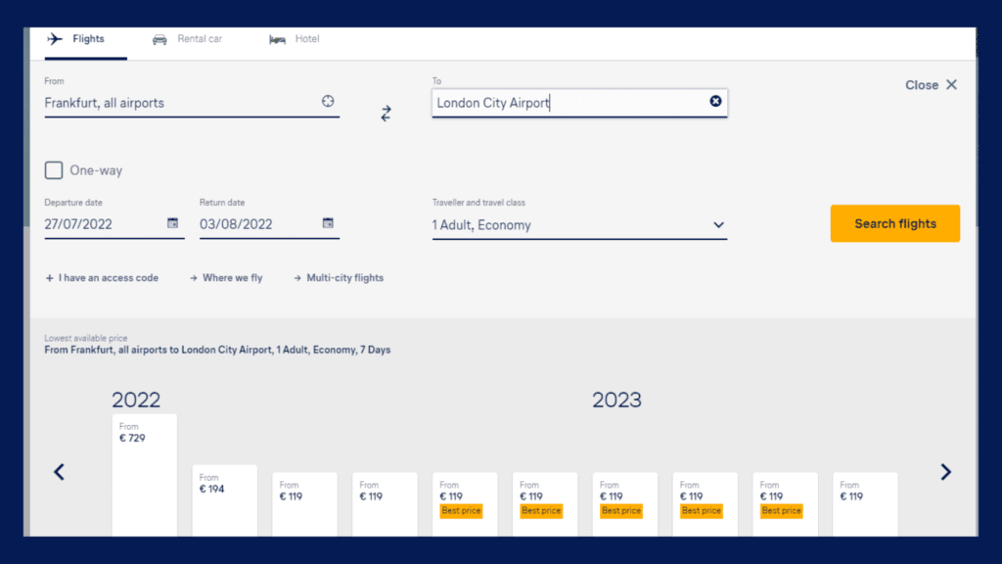The width and height of the screenshot is (1002, 564).
Task: Click the locate-me crosshair icon in From field
Action: coord(328,102)
